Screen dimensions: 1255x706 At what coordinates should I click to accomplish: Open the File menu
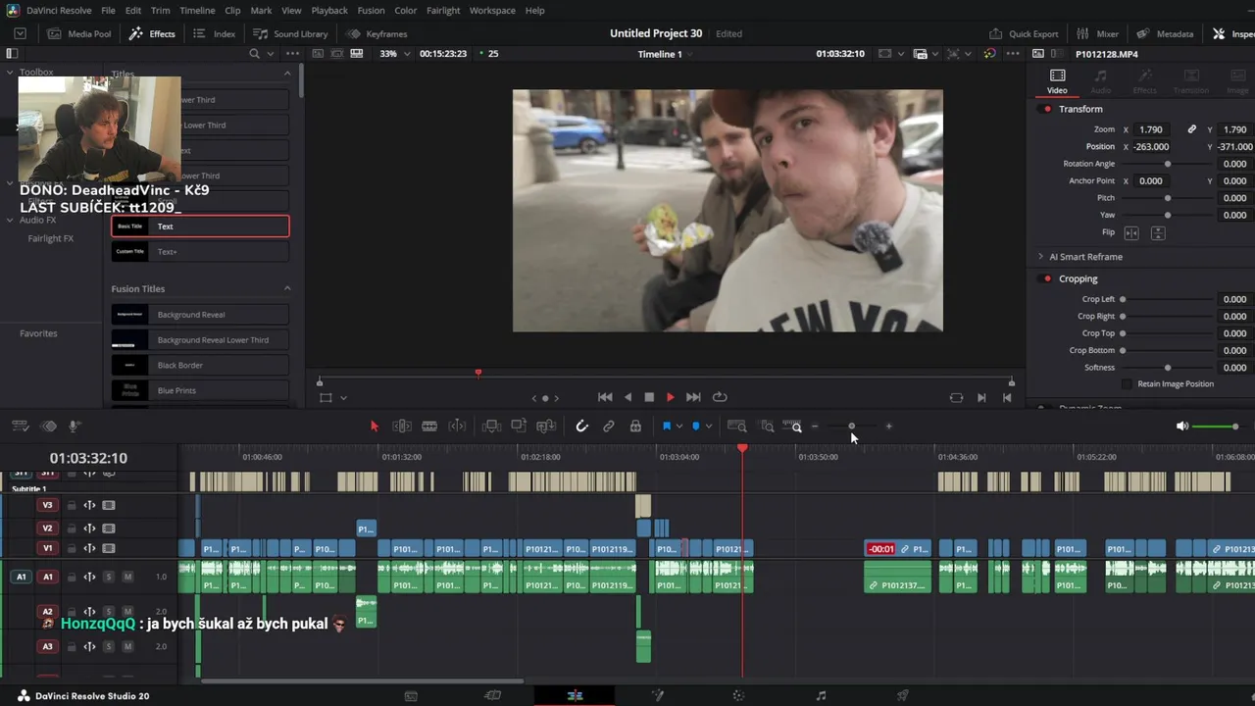coord(108,10)
